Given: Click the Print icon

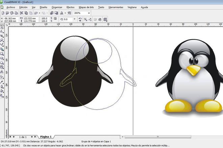Looking at the screenshot, I should (x=16, y=13).
